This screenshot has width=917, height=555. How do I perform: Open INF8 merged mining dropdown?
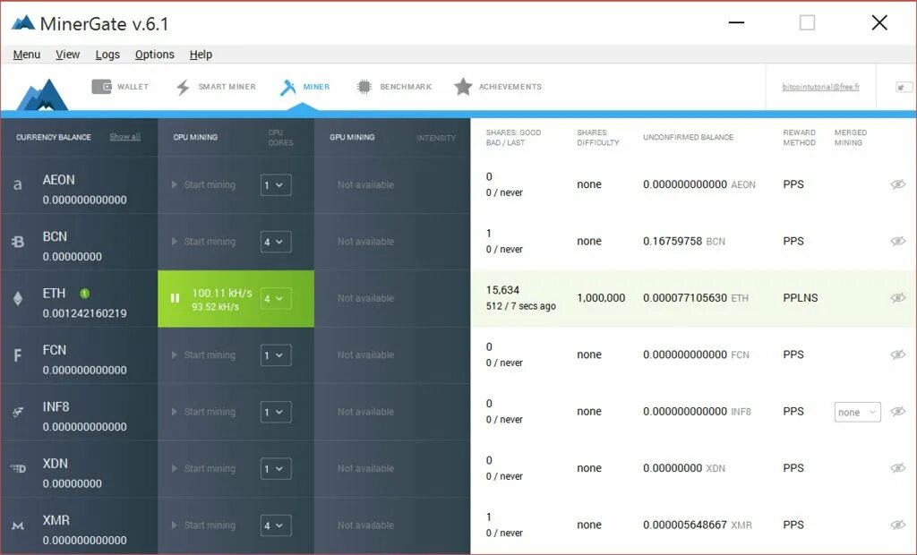click(857, 413)
